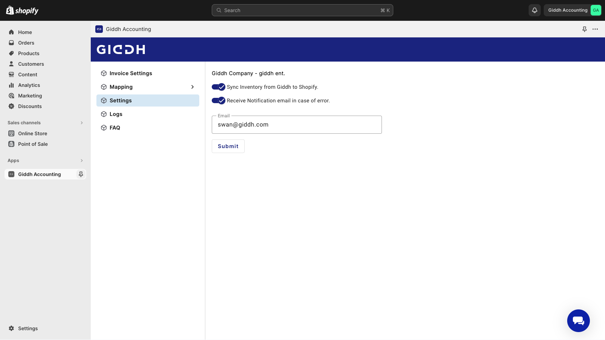Click the Online Store icon
The height and width of the screenshot is (340, 605).
(11, 133)
